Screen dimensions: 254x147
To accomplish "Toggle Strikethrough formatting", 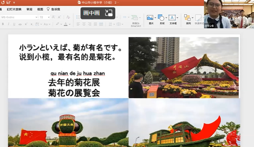I will pyautogui.click(x=20, y=24).
